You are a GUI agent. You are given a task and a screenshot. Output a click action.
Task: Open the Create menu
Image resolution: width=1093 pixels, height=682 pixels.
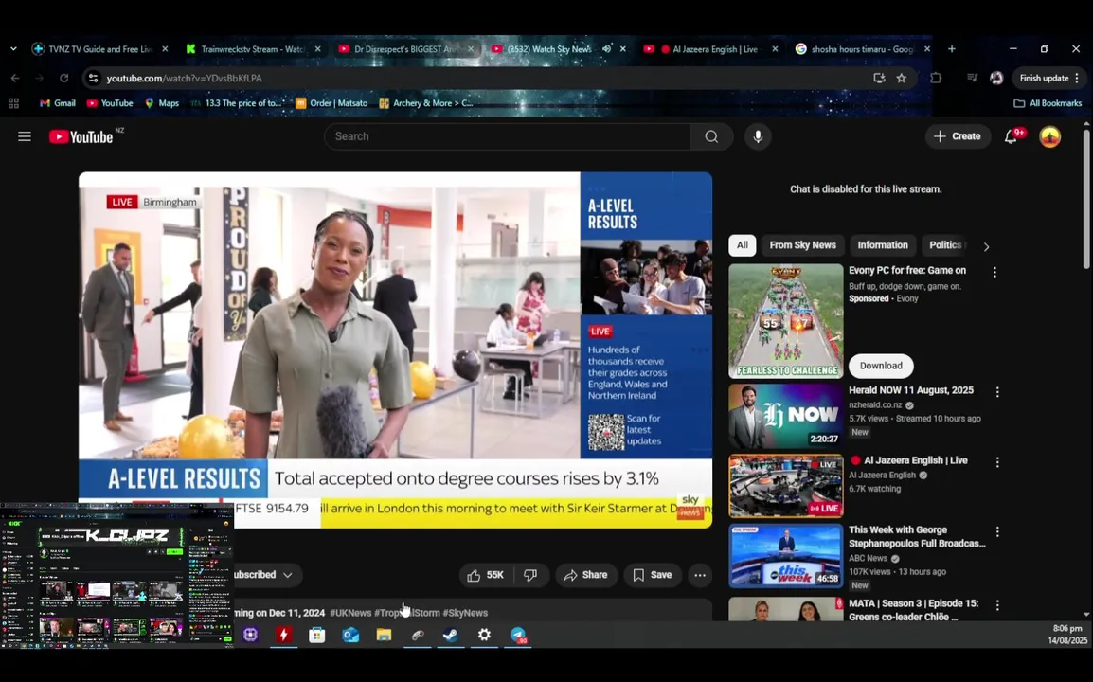tap(958, 136)
